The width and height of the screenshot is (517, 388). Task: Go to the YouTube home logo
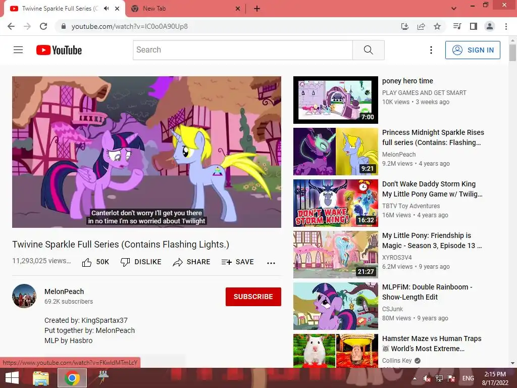59,50
